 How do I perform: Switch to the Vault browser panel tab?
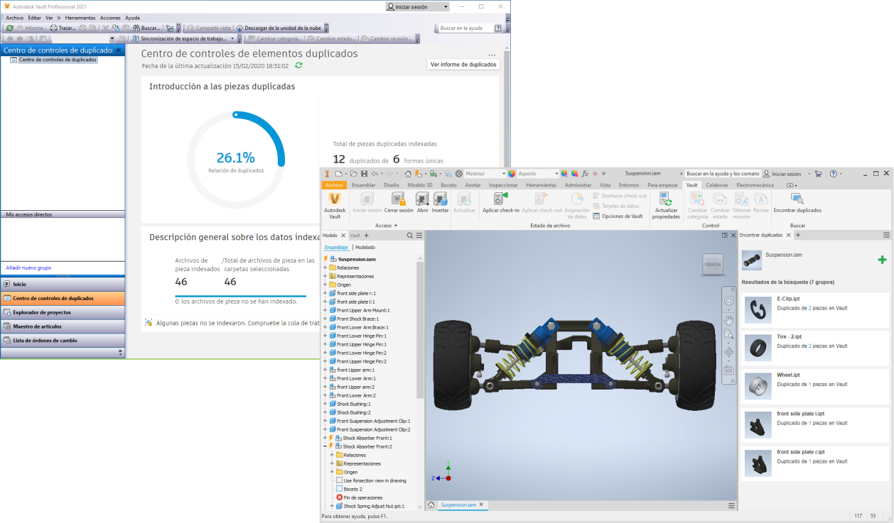coord(355,236)
